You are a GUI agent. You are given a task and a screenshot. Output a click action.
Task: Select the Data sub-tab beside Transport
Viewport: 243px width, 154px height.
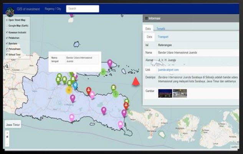149,37
